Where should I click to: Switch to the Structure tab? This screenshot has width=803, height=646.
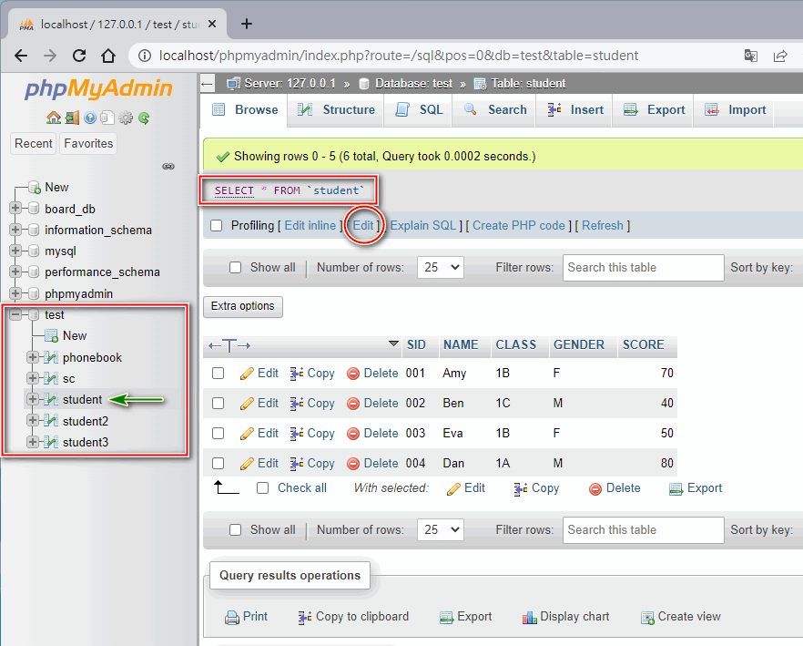click(337, 110)
